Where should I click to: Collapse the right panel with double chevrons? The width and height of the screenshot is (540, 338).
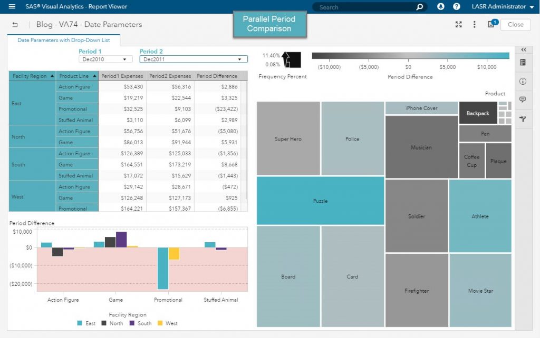[524, 49]
